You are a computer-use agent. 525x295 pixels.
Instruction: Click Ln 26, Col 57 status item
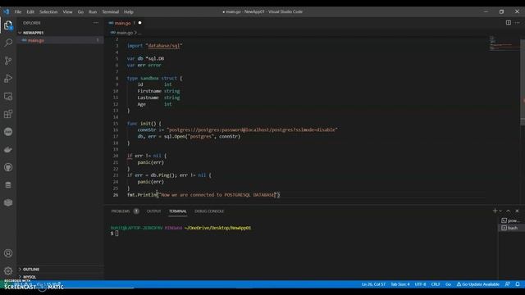tap(373, 284)
